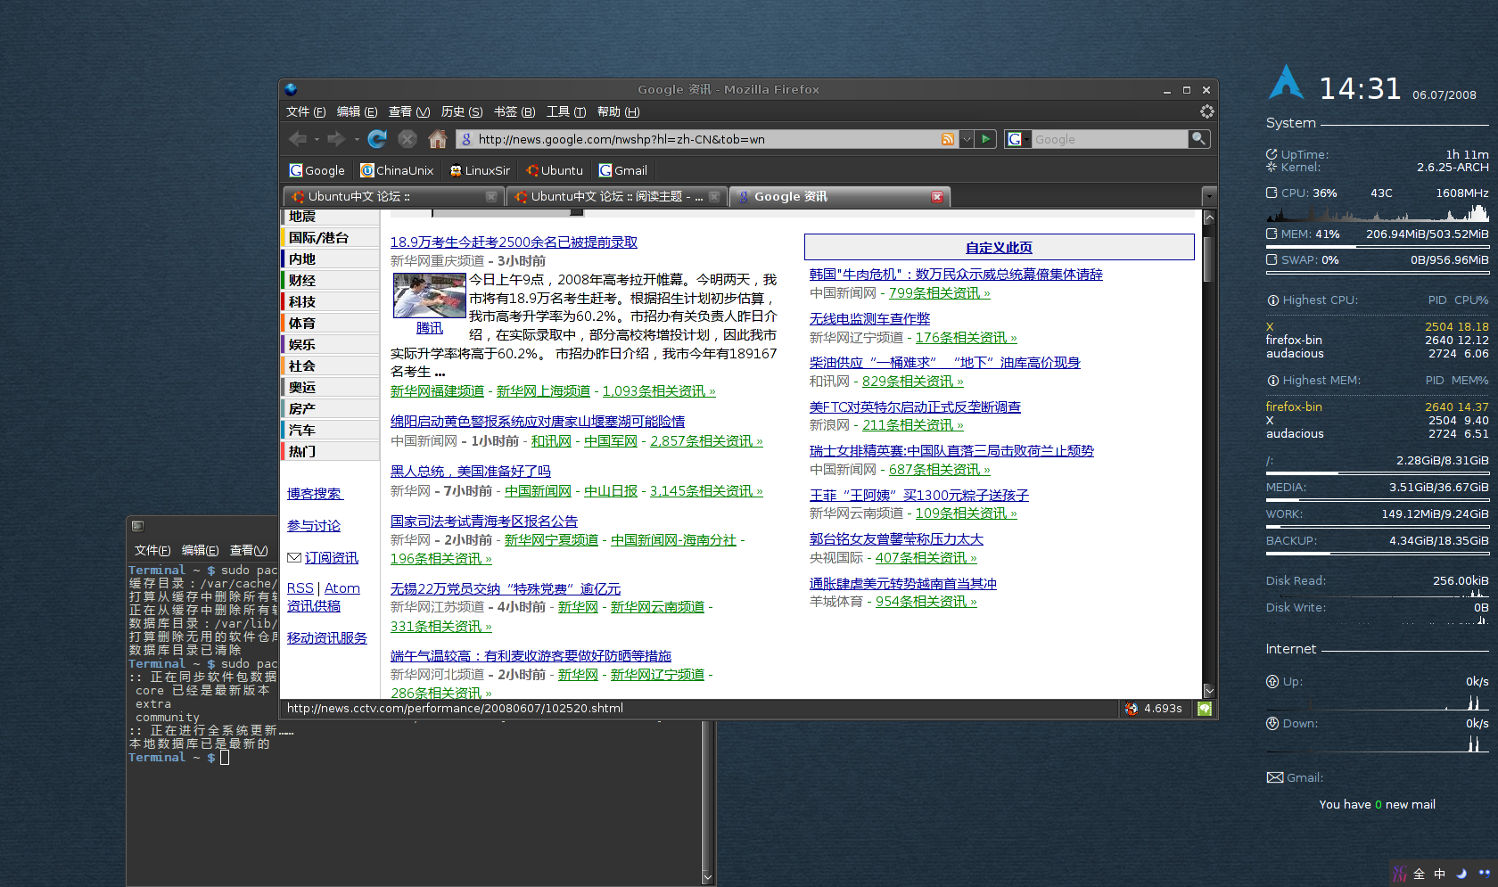The image size is (1498, 887).
Task: Open the Ubuntu bookmark
Action: tap(555, 170)
